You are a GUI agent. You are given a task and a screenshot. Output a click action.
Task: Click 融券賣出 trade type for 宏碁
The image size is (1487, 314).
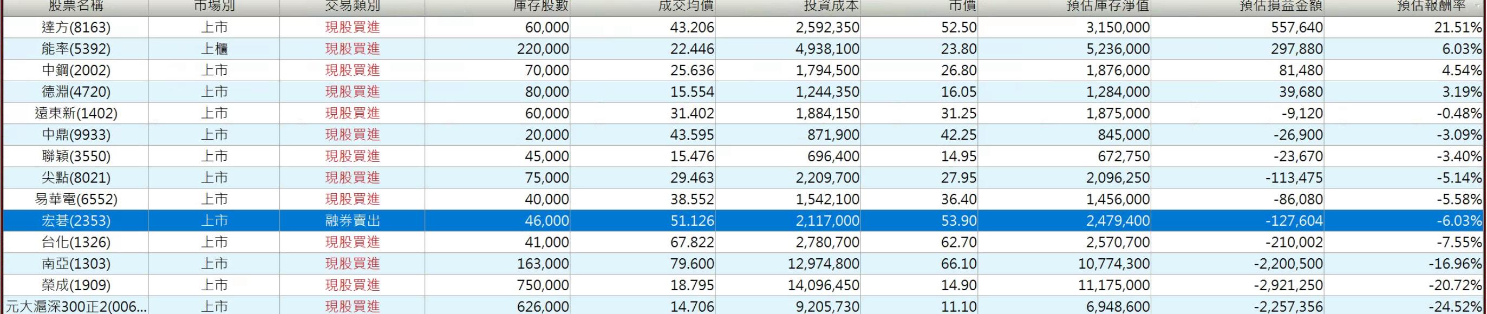pyautogui.click(x=352, y=220)
